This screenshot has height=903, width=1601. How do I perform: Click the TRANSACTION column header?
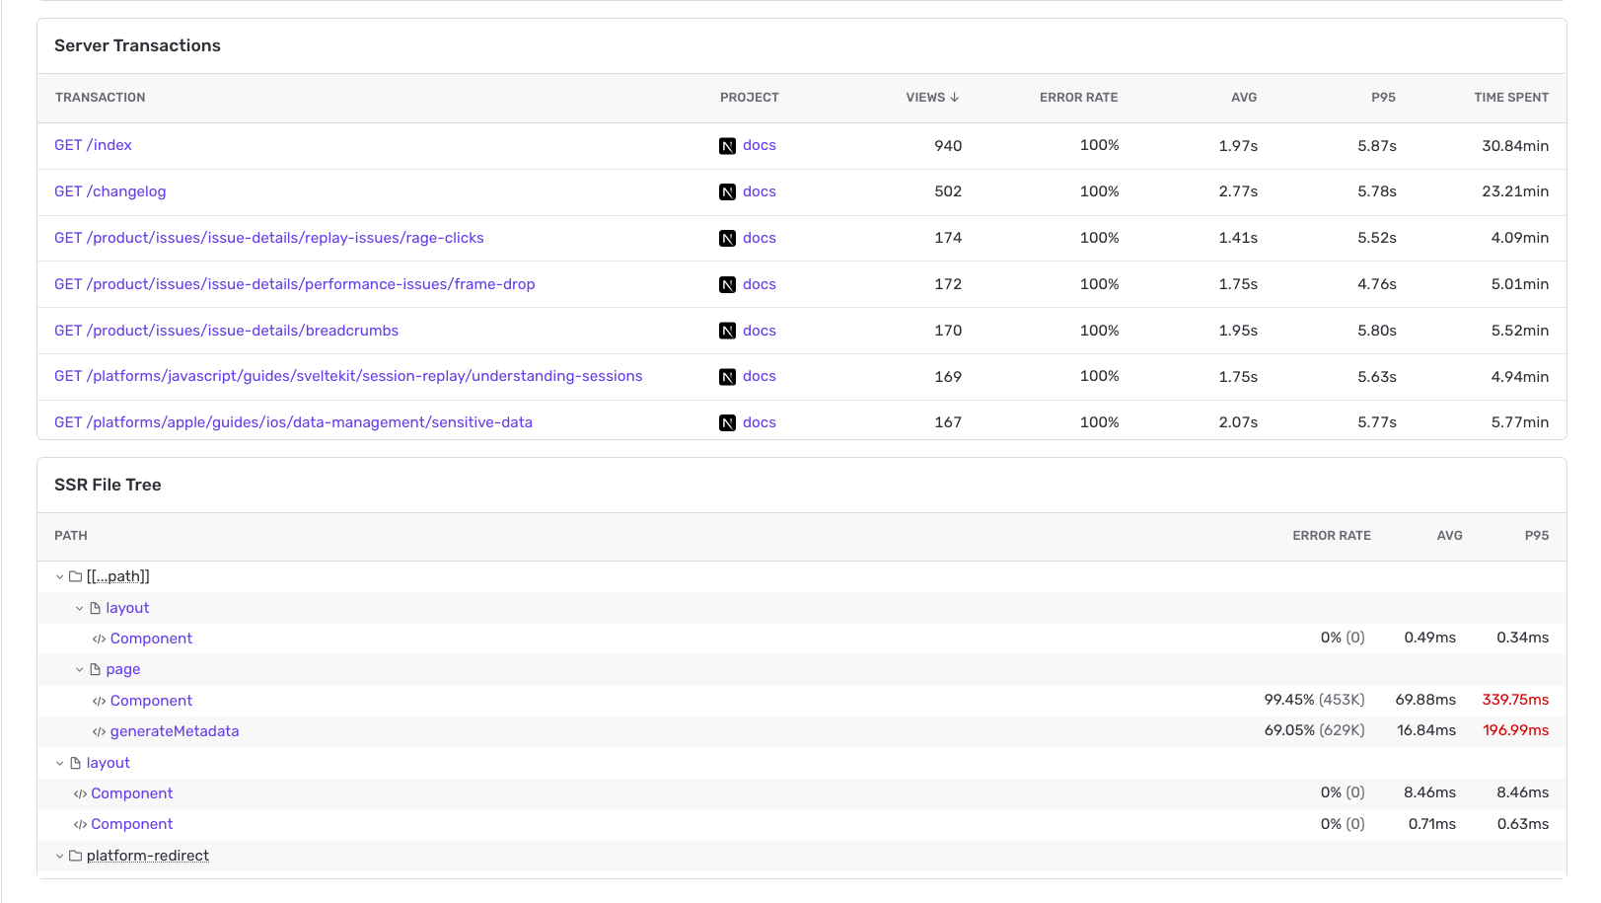pos(100,98)
